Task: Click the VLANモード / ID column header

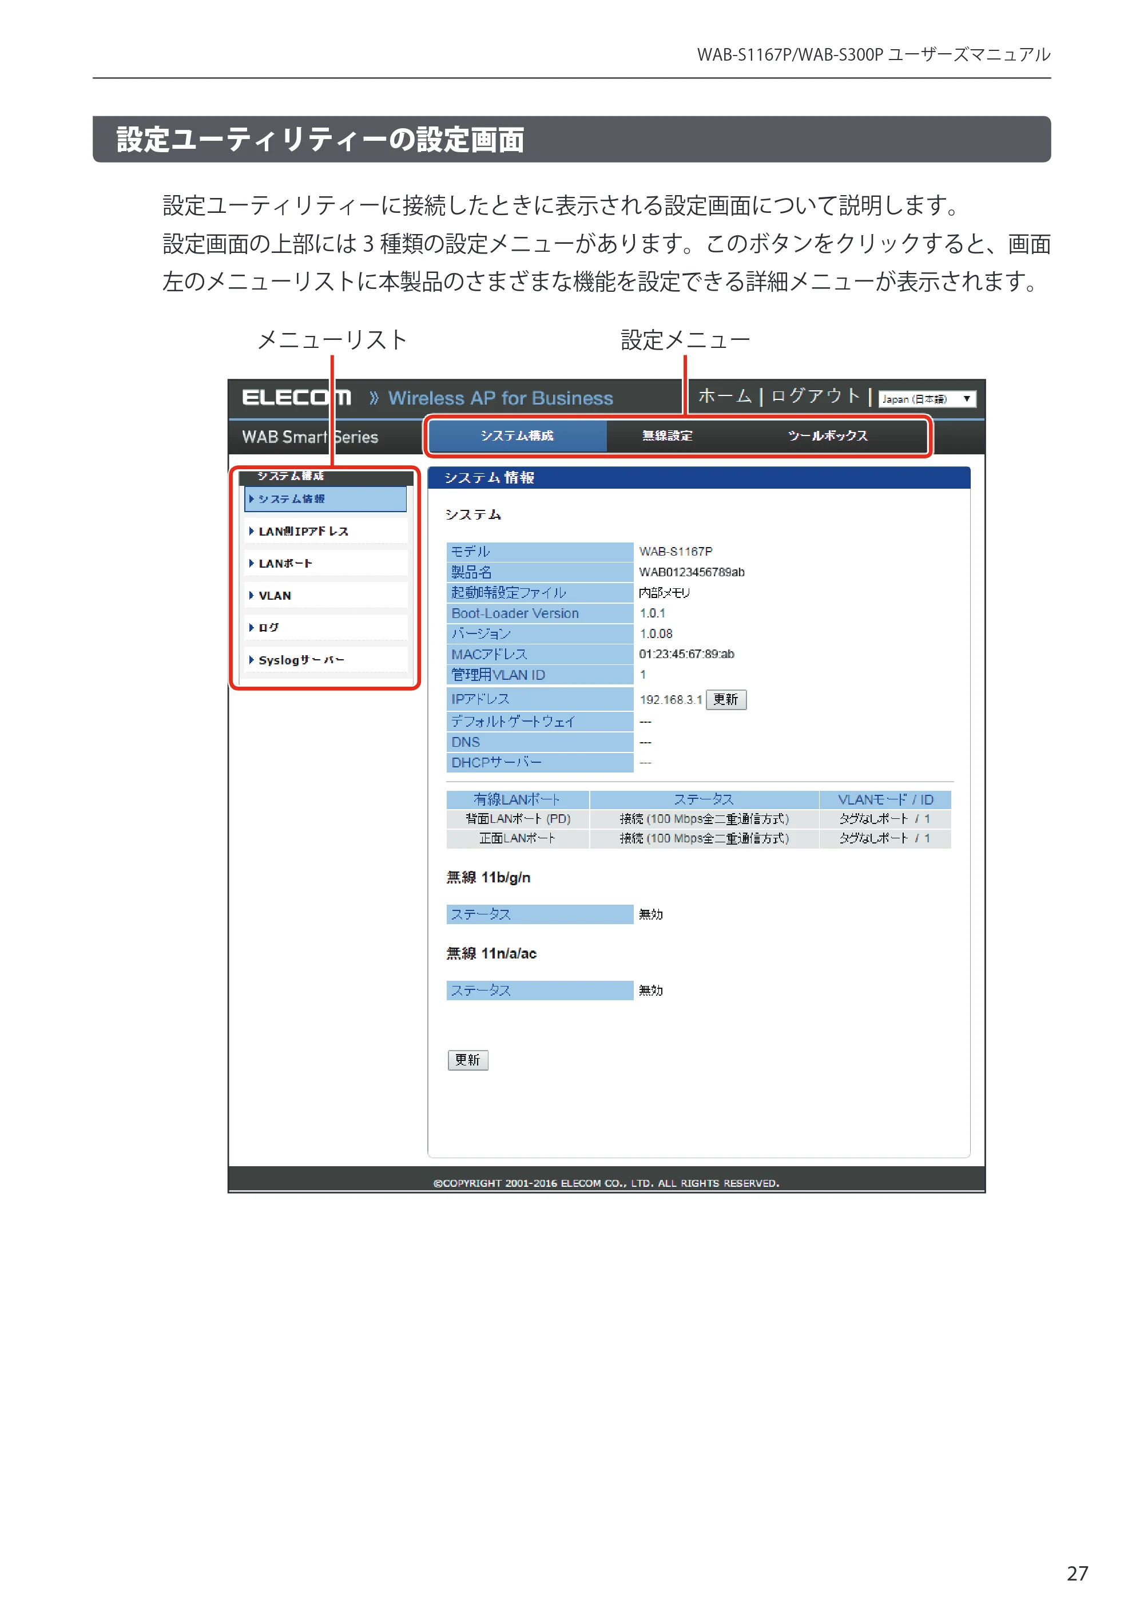Action: [885, 800]
